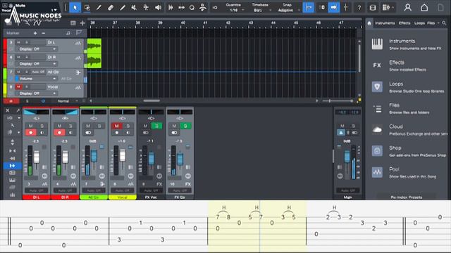The image size is (451, 253).
Task: Click the arrangement horizontal scrollbar
Action: [x=152, y=100]
